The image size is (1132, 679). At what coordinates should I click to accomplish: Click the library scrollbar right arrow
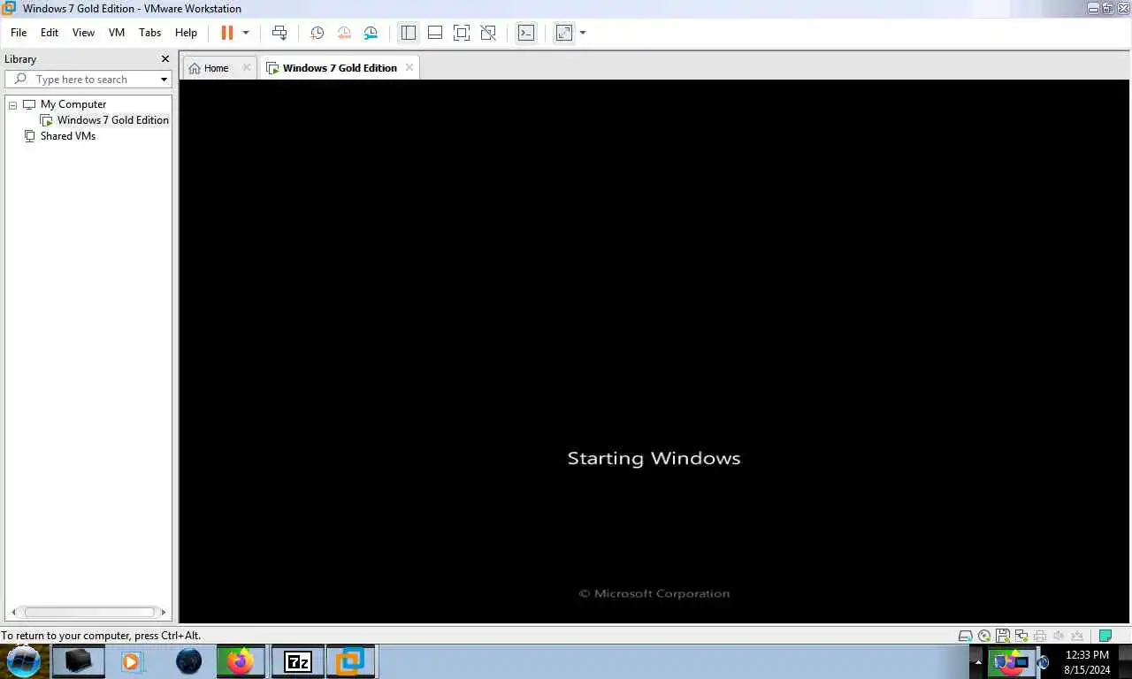click(x=162, y=612)
